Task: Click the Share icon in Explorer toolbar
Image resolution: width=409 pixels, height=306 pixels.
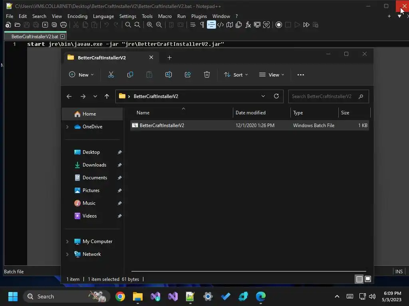Action: tap(188, 75)
